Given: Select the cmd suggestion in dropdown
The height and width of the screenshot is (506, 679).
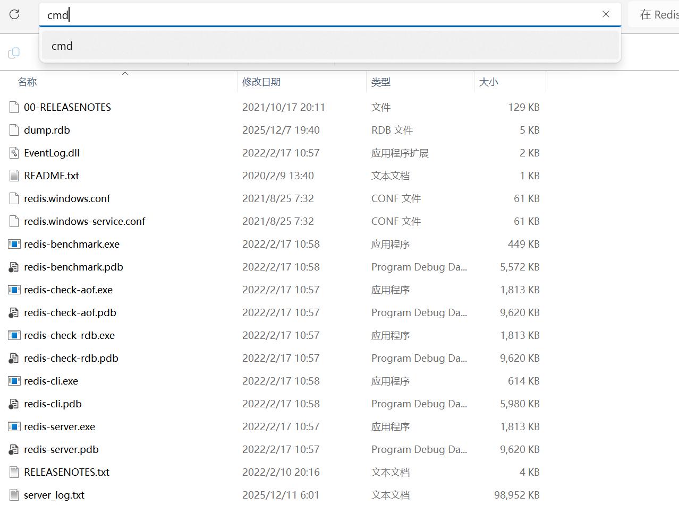Looking at the screenshot, I should click(x=330, y=46).
